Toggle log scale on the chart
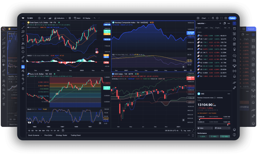The width and height of the screenshot is (257, 155). (185, 131)
